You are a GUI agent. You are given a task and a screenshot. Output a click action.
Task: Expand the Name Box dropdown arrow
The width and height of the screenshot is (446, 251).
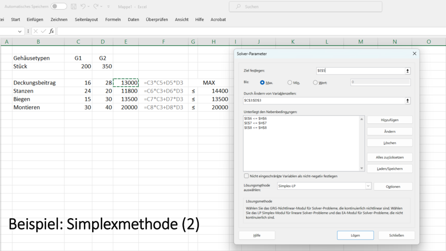[x=20, y=31]
